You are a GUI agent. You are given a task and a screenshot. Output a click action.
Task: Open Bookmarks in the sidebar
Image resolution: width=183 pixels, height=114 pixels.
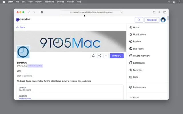tap(139, 63)
